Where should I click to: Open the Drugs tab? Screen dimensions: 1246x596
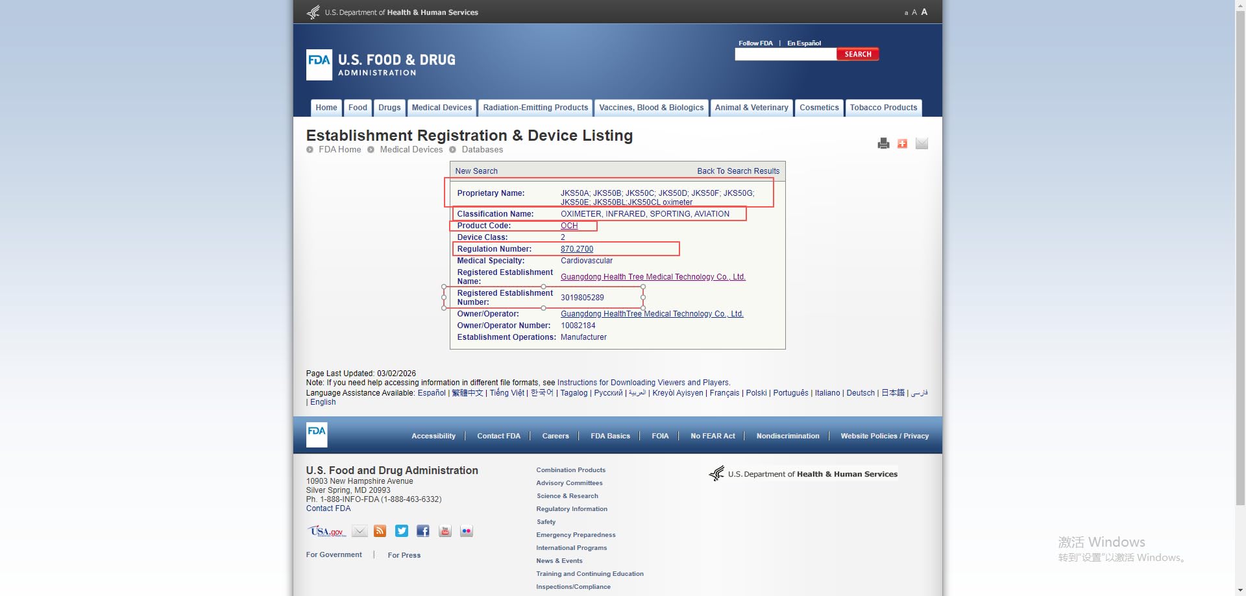389,108
